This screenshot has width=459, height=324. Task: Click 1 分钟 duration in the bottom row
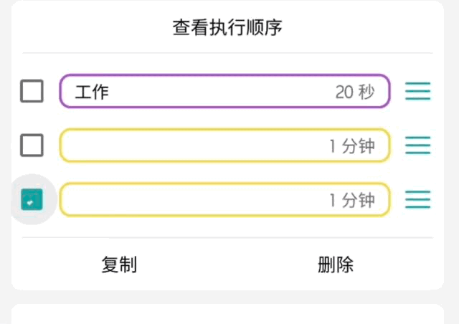(351, 199)
